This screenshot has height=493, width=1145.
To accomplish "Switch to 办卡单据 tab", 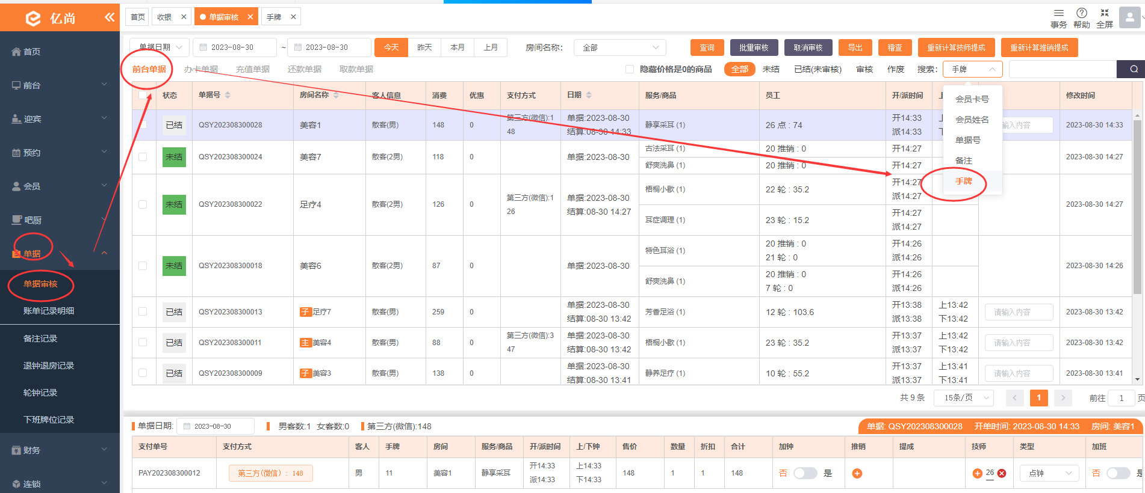I will tap(201, 69).
